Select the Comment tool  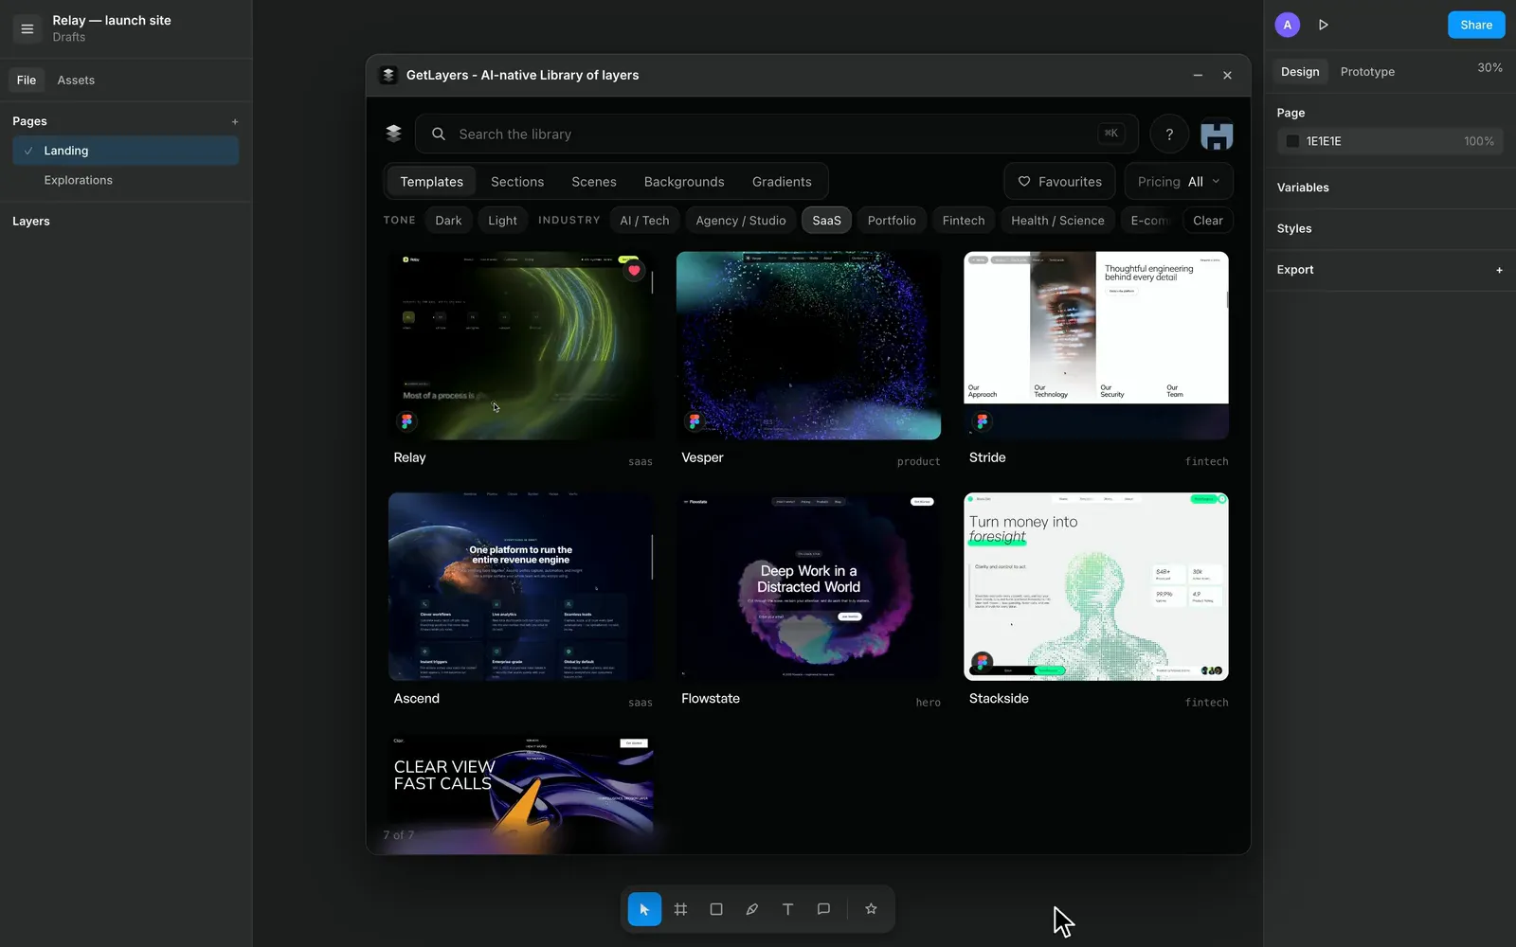(x=823, y=909)
